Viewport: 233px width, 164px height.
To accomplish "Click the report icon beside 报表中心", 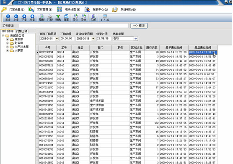I will pyautogui.click(x=87, y=10).
